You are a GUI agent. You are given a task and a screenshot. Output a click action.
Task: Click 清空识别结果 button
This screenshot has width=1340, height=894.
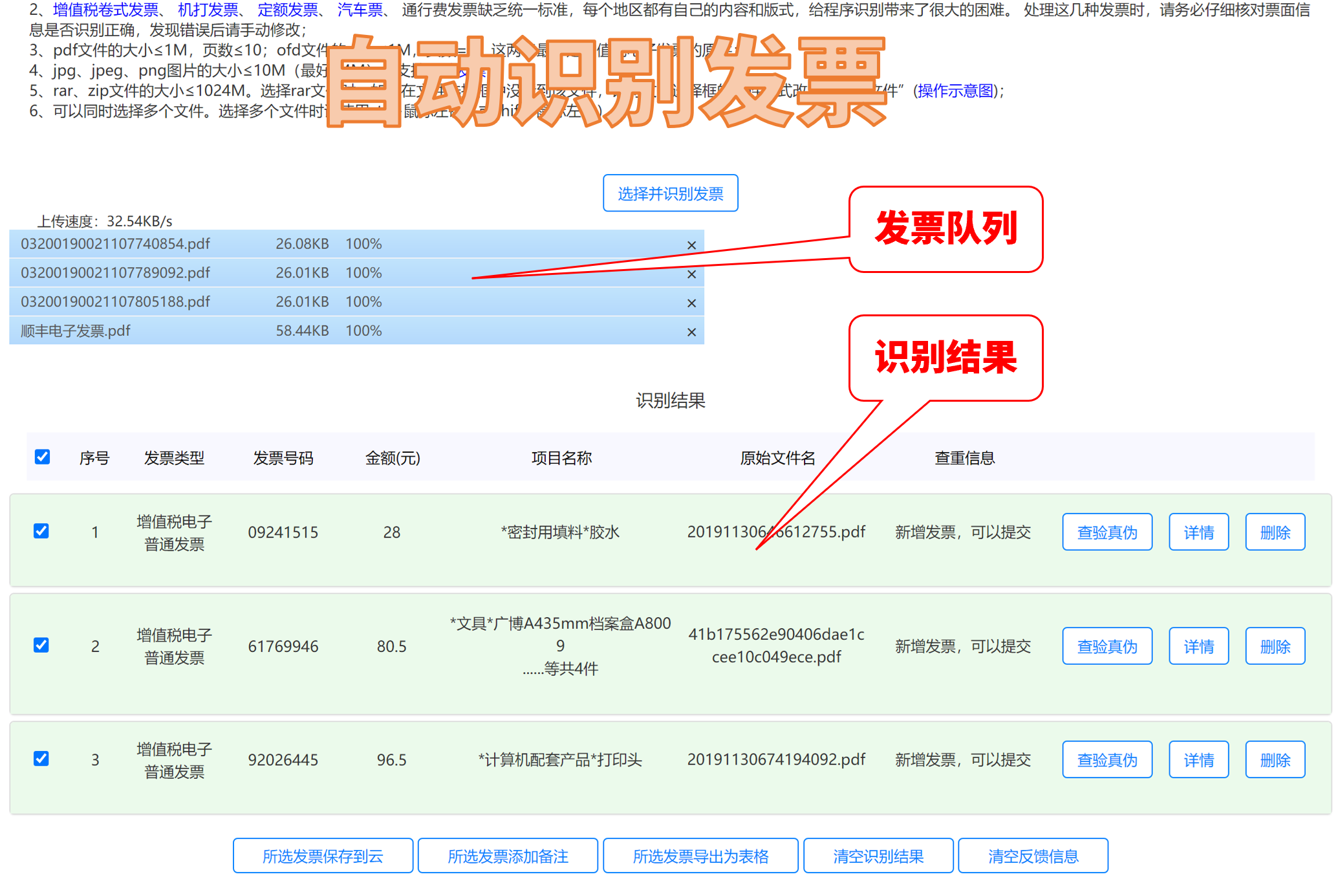tap(878, 856)
